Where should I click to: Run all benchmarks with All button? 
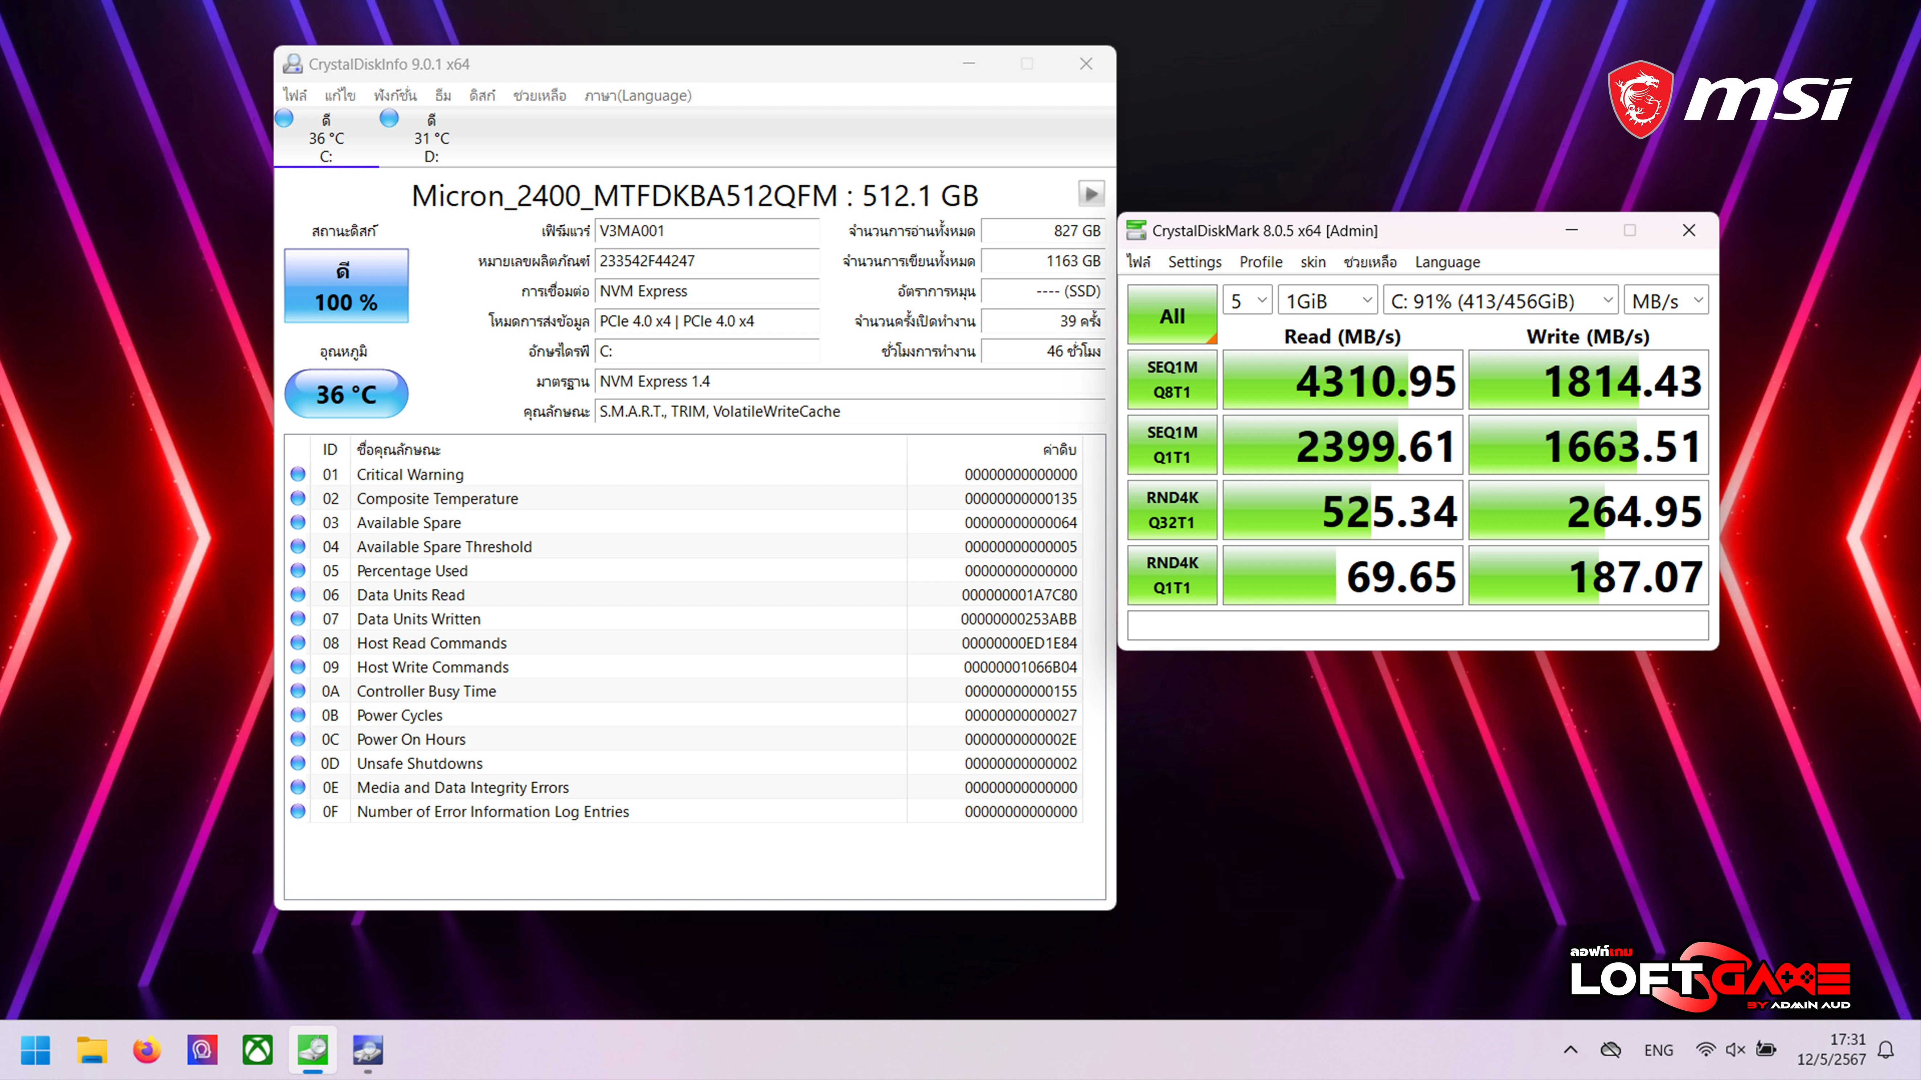tap(1172, 315)
